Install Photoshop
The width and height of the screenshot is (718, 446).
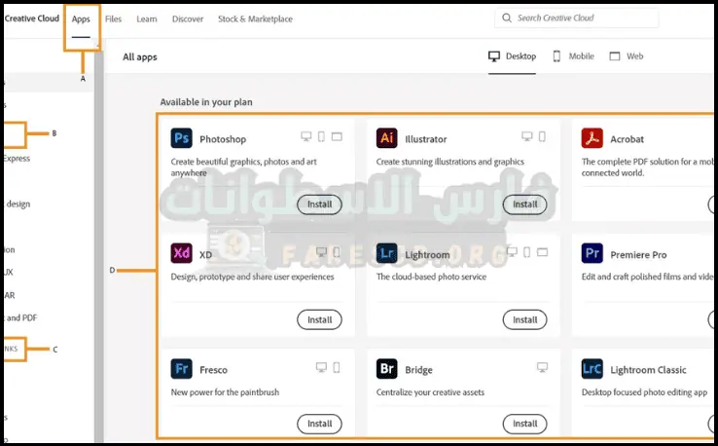pyautogui.click(x=319, y=204)
